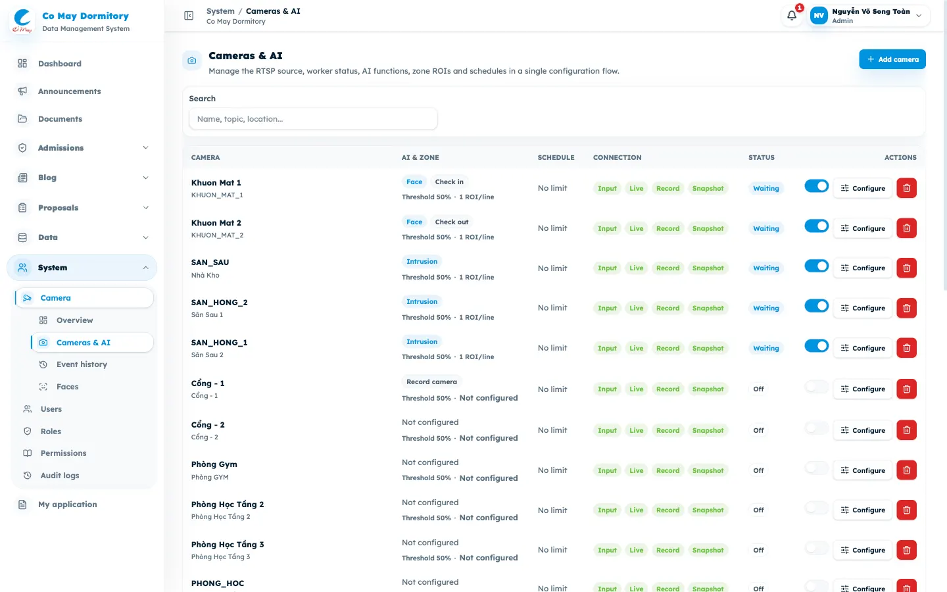
Task: Disable the Khuon Mat 2 camera toggle
Action: (816, 226)
